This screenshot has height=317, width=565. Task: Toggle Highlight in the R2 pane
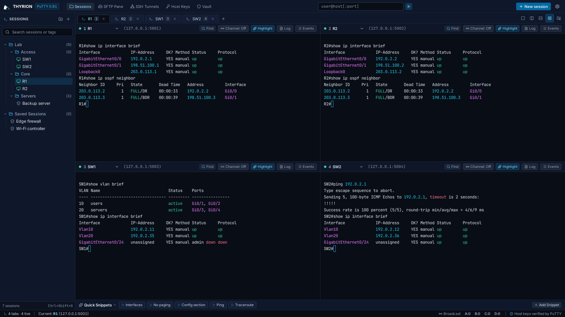pos(507,28)
